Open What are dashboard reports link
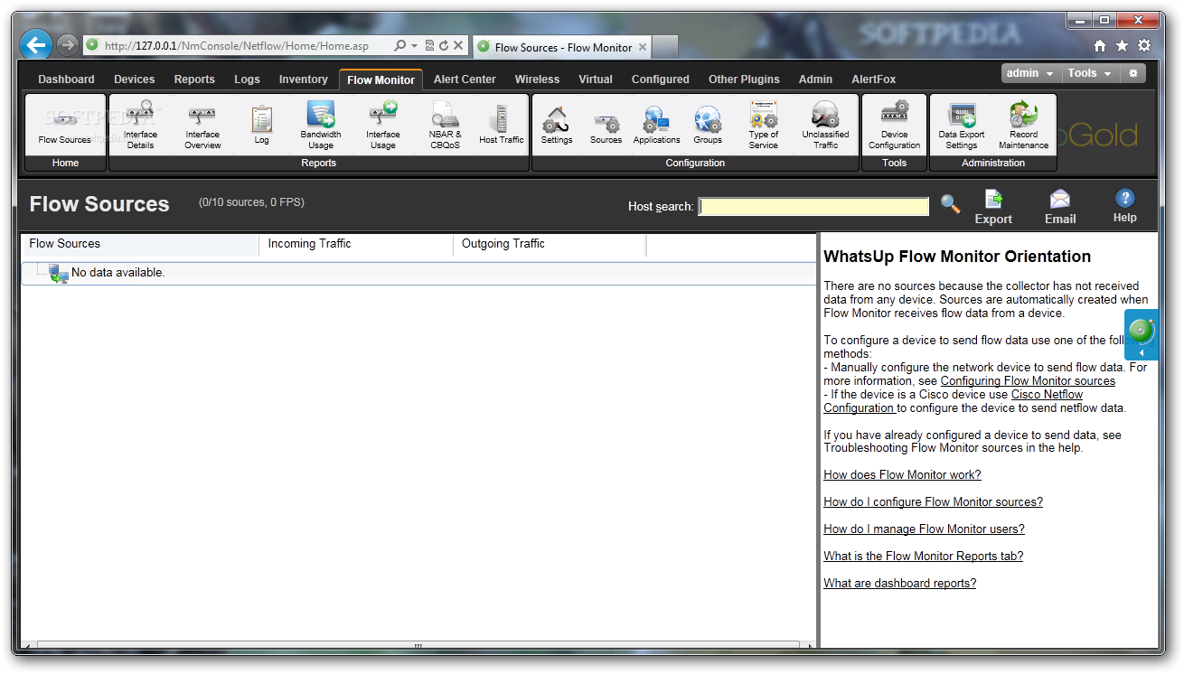Viewport: 1184px width, 674px height. (899, 583)
